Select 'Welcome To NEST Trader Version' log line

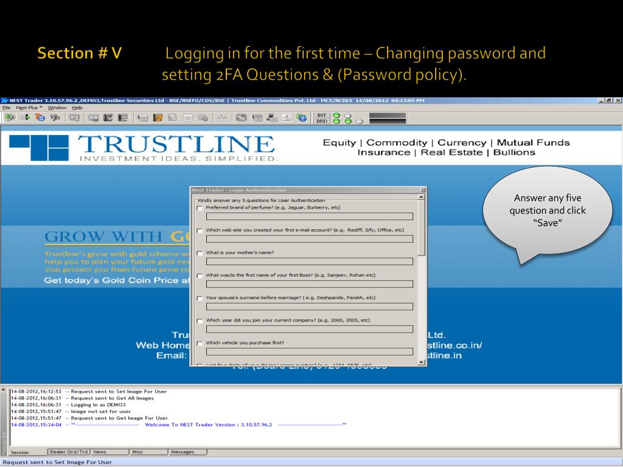179,425
